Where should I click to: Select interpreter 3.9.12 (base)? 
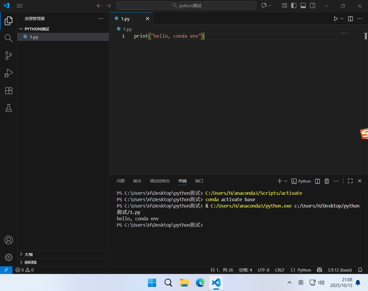340,270
